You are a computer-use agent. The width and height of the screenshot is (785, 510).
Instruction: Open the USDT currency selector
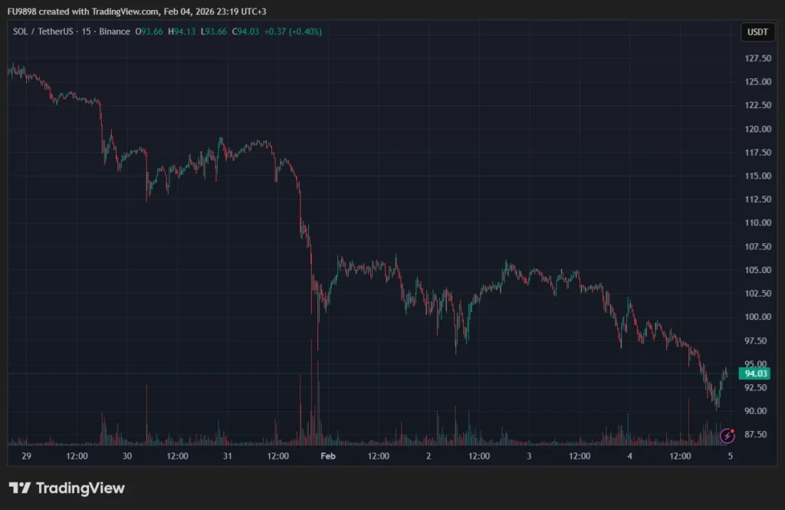[x=757, y=32]
